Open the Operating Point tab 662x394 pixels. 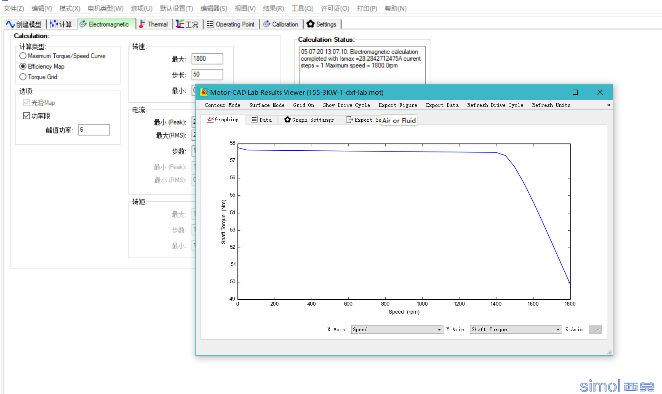tap(231, 24)
